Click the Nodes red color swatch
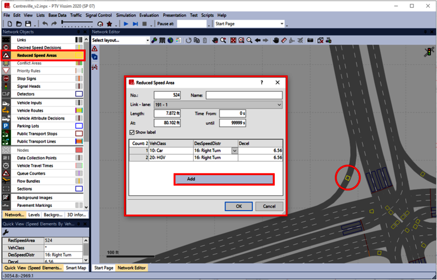The width and height of the screenshot is (437, 280). 79,150
